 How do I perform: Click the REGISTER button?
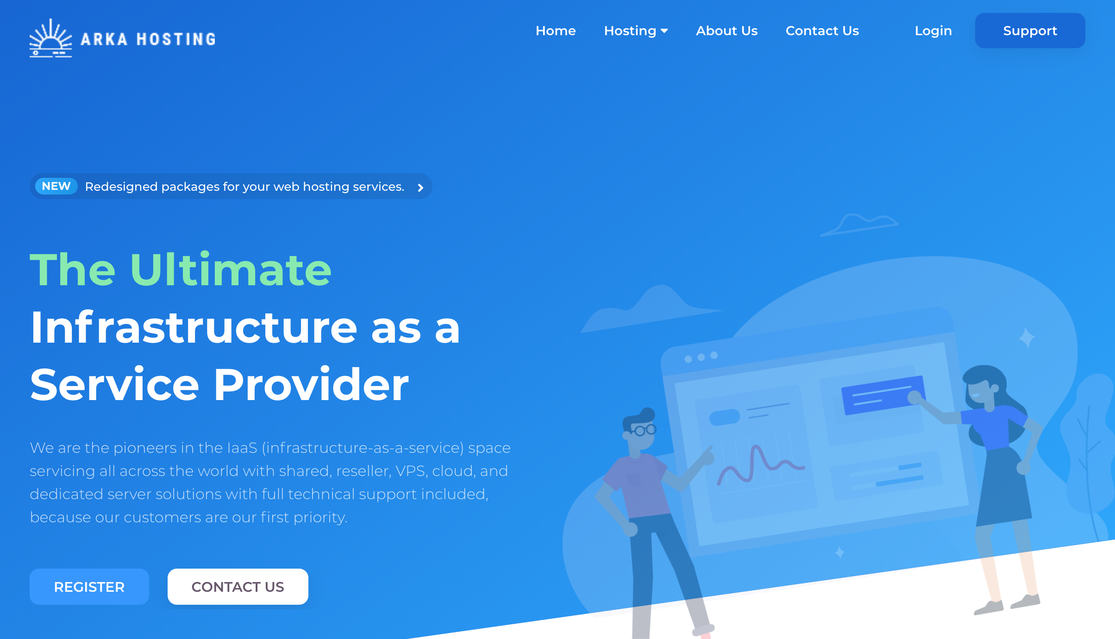pos(89,587)
